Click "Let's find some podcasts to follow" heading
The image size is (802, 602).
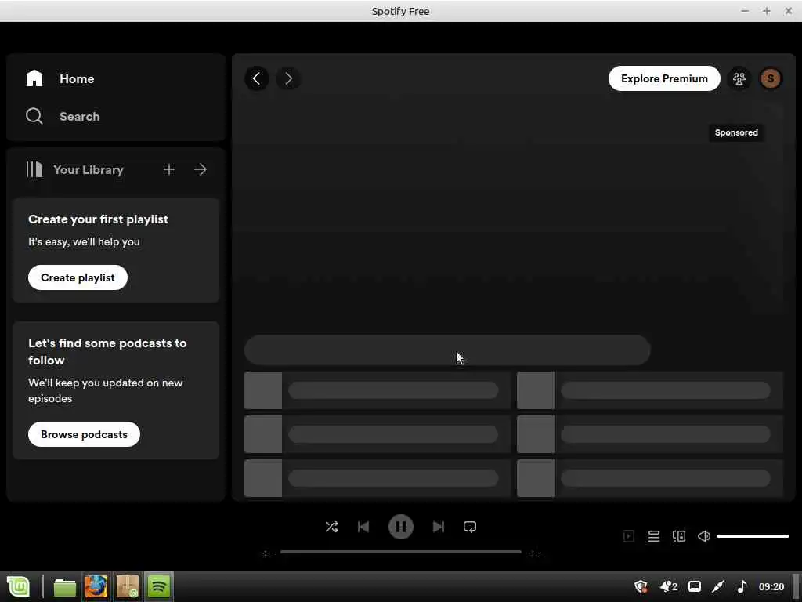coord(107,352)
